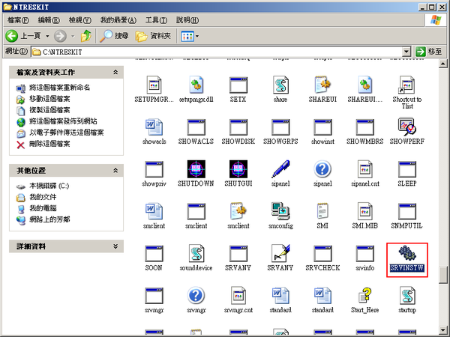Select the SHAREUI settings file icon
The image size is (450, 337).
(x=322, y=85)
